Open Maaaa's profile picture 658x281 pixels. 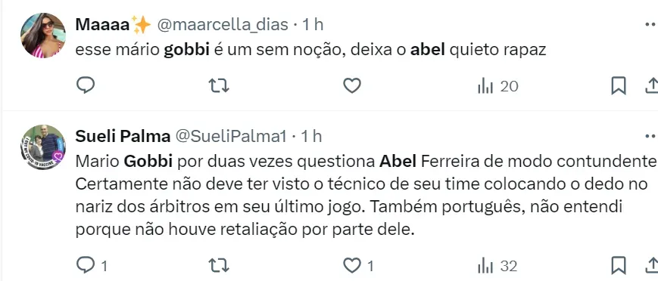click(43, 36)
